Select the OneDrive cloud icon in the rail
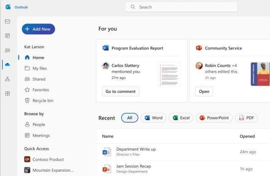This screenshot has height=176, width=270. [x=8, y=65]
